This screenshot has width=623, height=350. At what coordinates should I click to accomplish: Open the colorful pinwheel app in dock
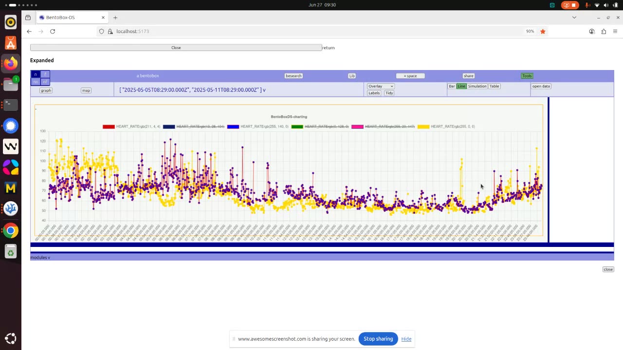(11, 167)
